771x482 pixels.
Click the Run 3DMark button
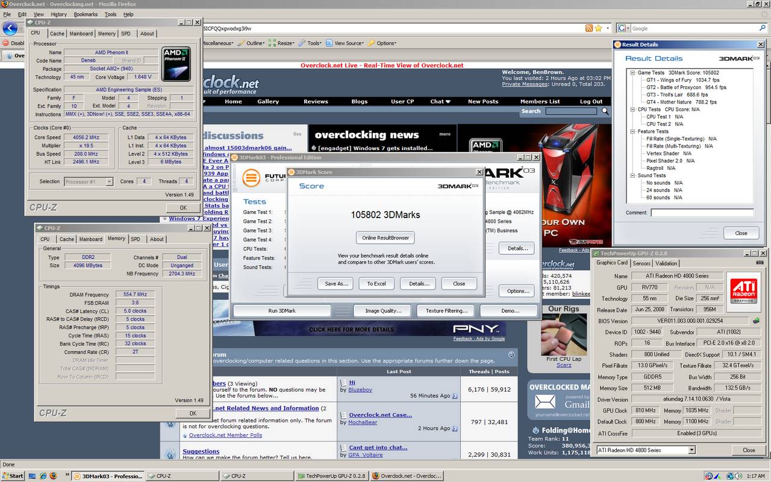[281, 311]
